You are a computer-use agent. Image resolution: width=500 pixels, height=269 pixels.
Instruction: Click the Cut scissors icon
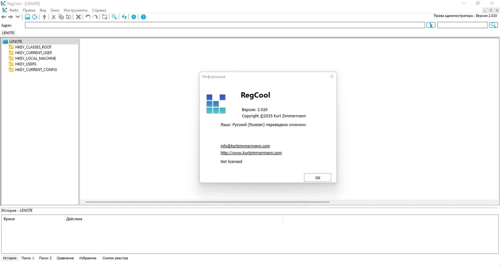[x=53, y=17]
